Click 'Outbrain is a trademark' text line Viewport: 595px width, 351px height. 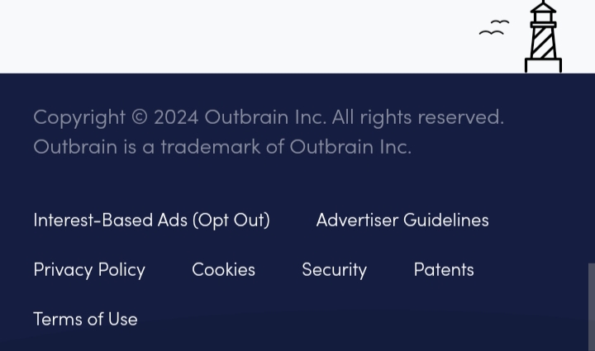pyautogui.click(x=222, y=147)
